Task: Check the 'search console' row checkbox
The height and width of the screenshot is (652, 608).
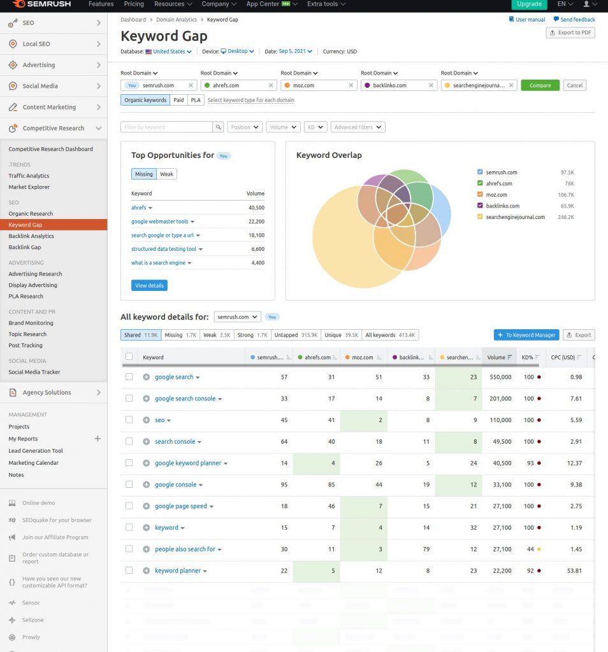Action: [129, 441]
